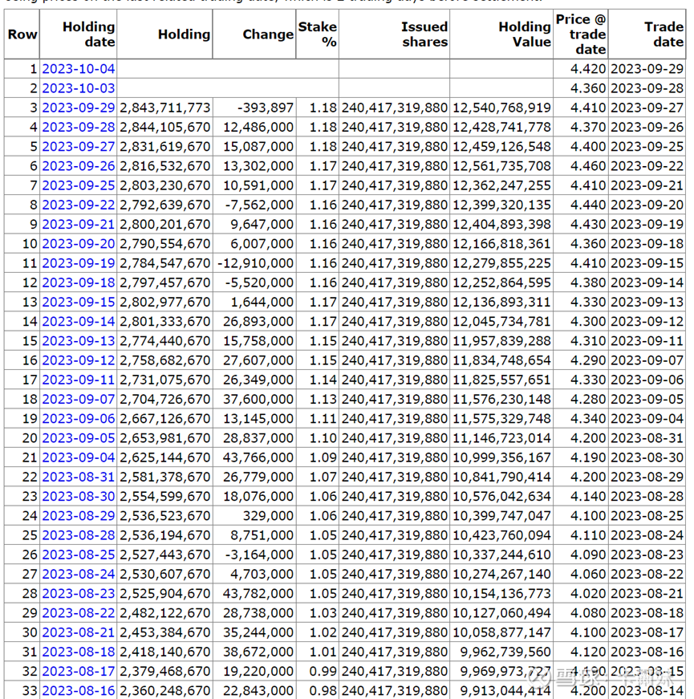Select the holding value 12,540,768,919

(x=501, y=108)
